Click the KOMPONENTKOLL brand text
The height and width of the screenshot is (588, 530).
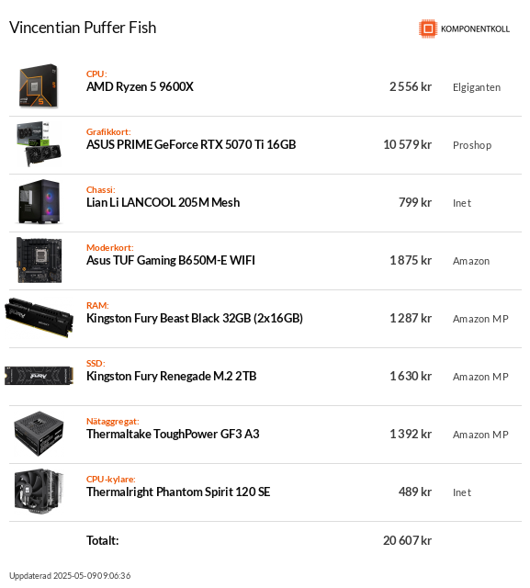[475, 28]
